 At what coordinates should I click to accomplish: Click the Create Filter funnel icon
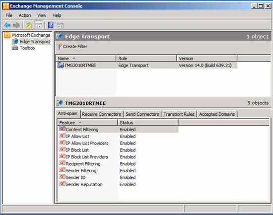[60, 46]
